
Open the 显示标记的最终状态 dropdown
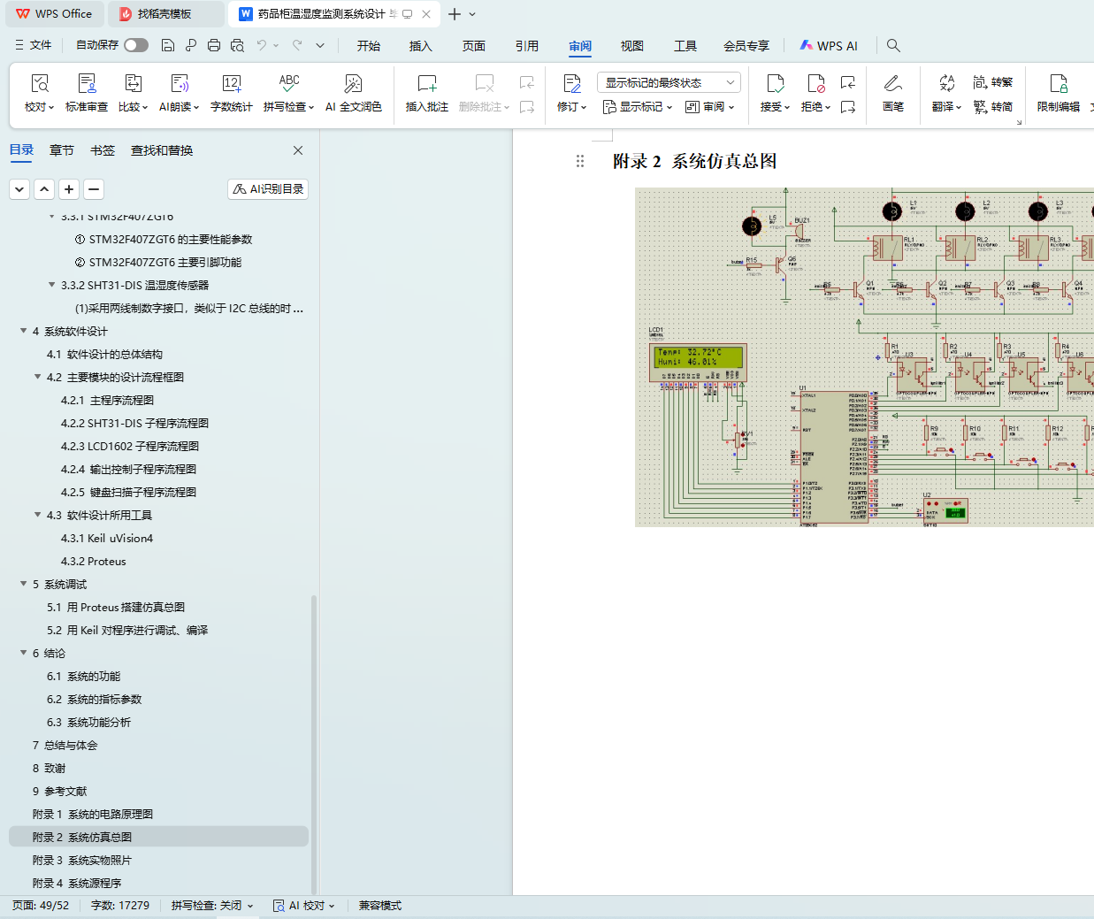pos(669,82)
